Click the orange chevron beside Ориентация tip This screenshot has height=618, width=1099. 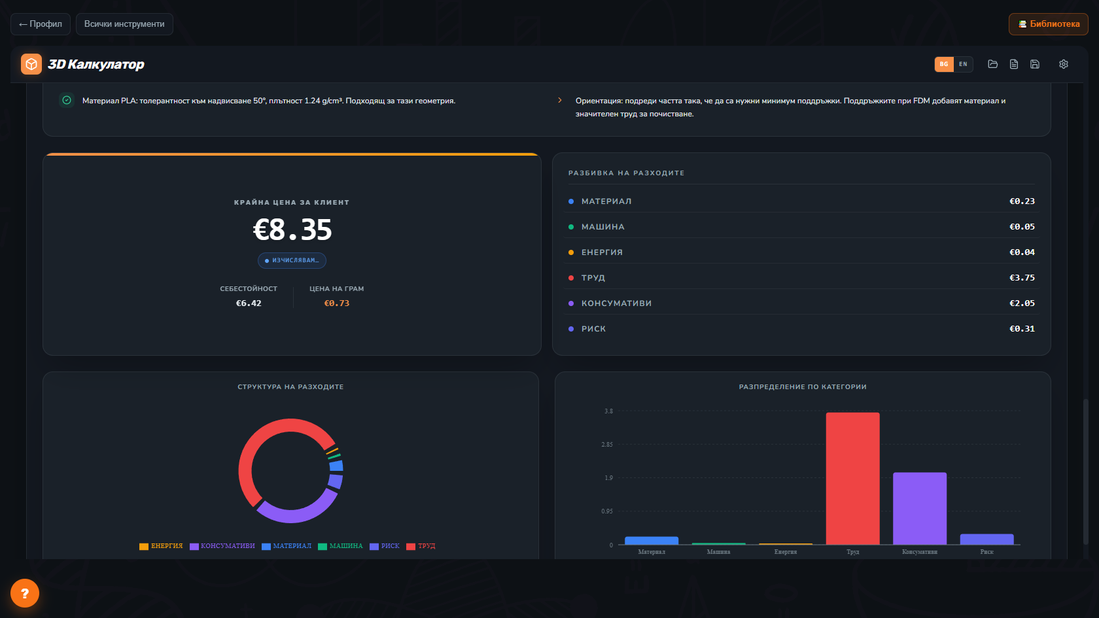click(x=560, y=100)
